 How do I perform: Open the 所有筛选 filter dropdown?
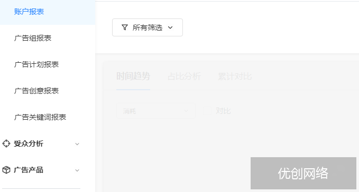click(148, 27)
